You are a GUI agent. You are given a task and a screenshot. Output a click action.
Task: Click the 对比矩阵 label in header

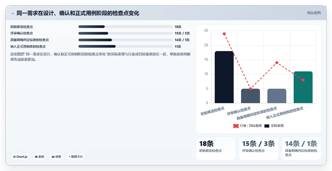click(314, 13)
